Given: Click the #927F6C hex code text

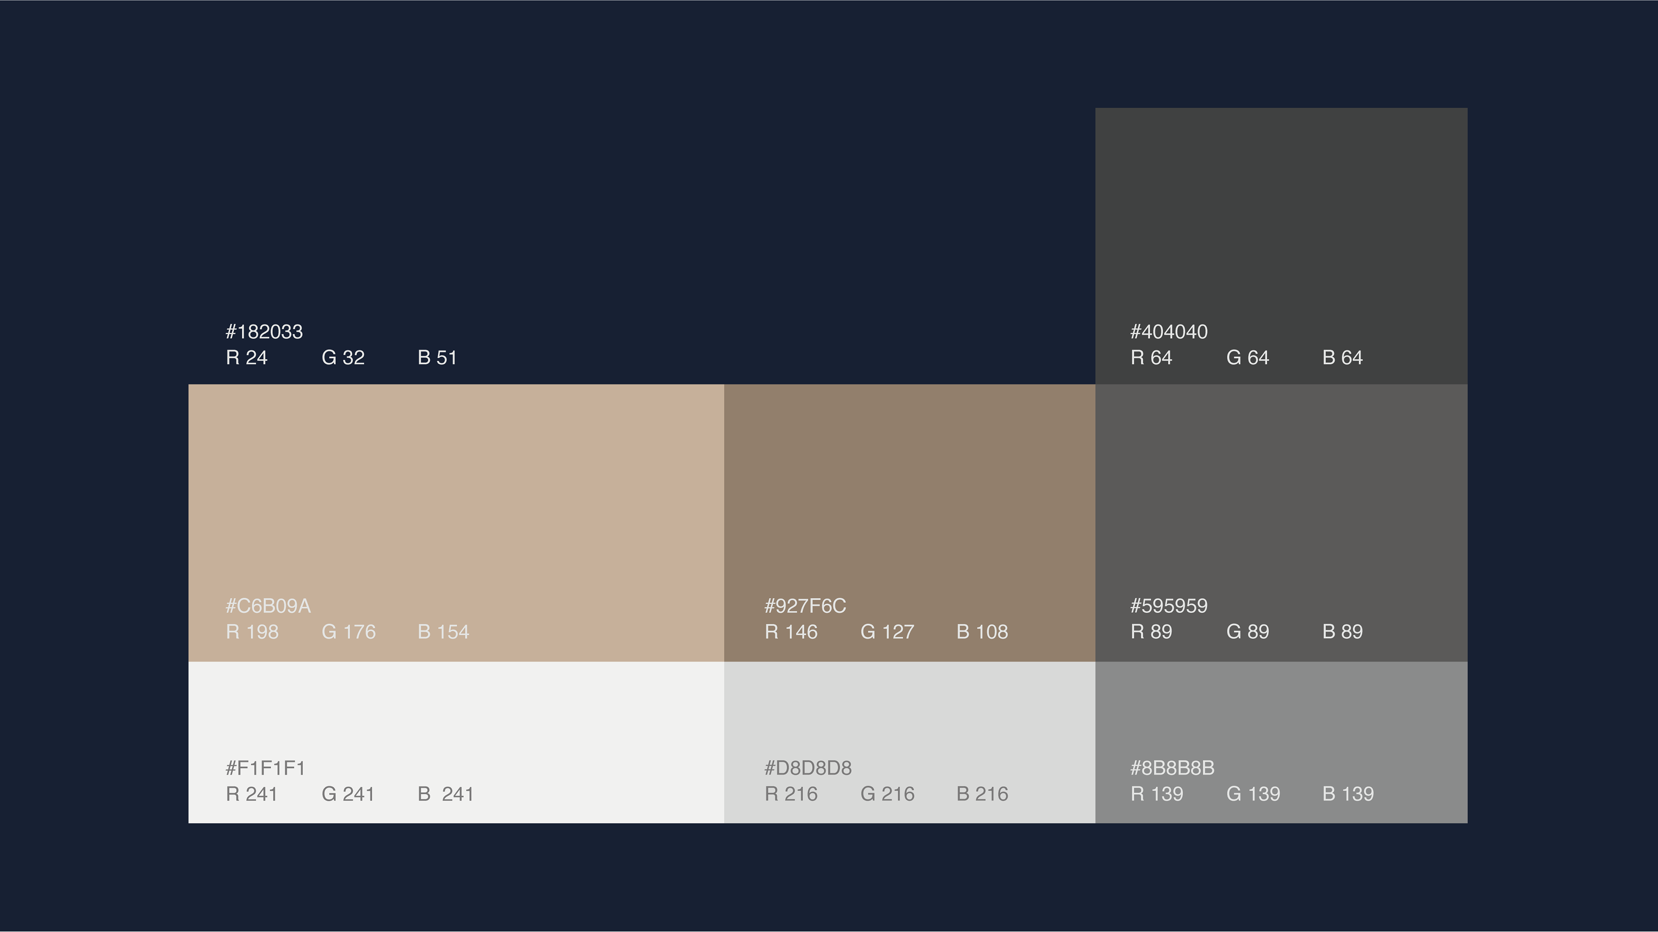Looking at the screenshot, I should (x=805, y=606).
